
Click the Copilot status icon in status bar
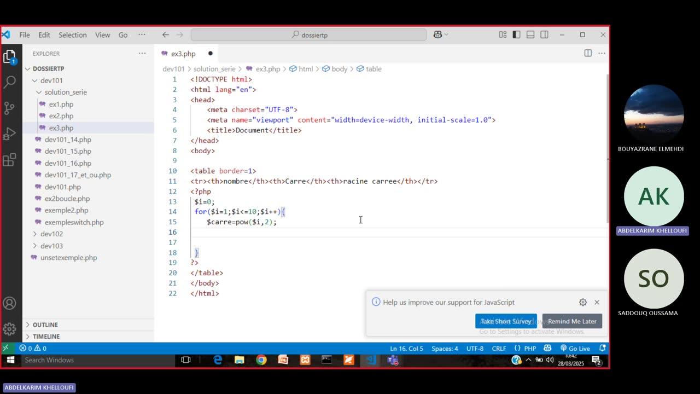click(x=547, y=348)
